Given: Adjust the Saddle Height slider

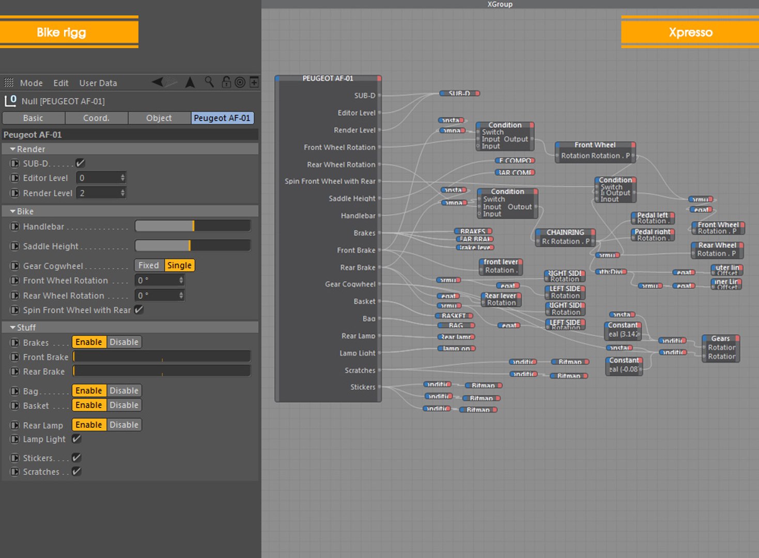Looking at the screenshot, I should tap(193, 245).
